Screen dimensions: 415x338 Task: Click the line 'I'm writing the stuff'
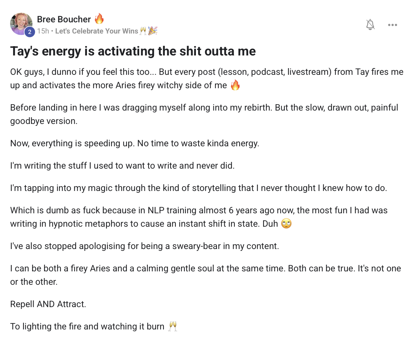tap(122, 166)
